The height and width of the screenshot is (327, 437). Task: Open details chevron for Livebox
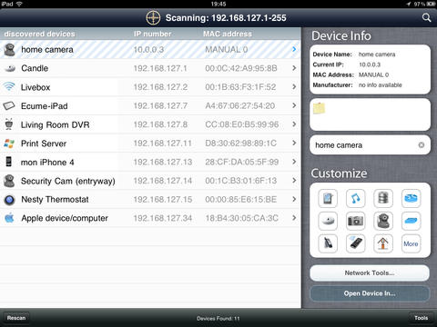294,86
